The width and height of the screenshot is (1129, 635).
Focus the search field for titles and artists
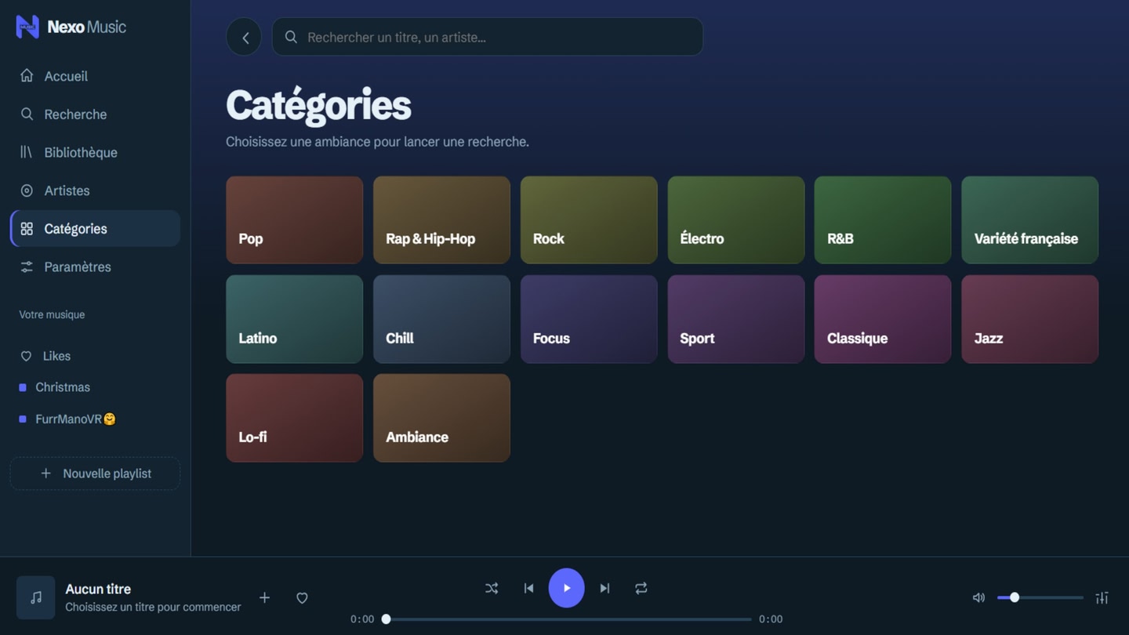click(x=488, y=37)
